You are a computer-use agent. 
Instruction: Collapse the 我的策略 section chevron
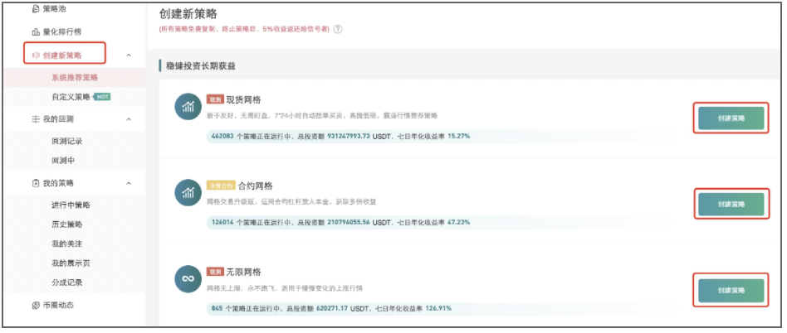[129, 183]
